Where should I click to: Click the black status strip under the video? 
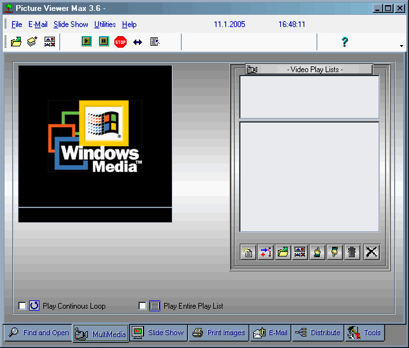pos(95,215)
